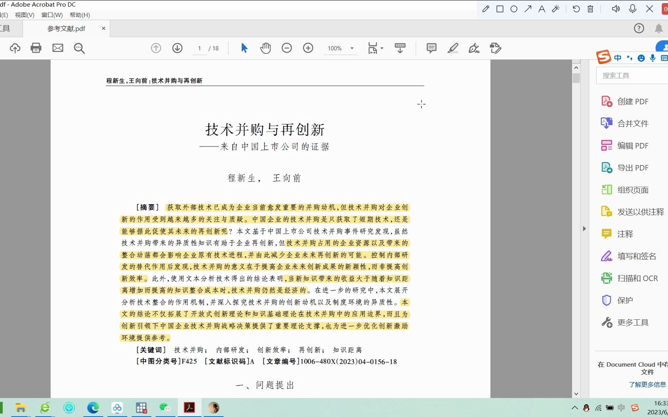Toggle the speaker sound icon
The height and width of the screenshot is (417, 668).
coord(616,9)
